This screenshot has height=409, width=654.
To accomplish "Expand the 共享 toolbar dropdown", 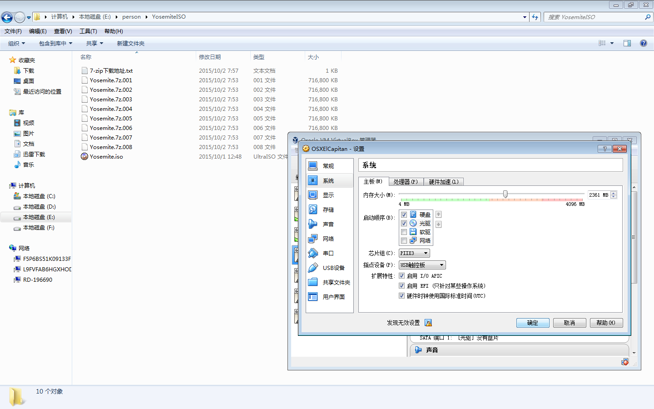I will click(94, 43).
